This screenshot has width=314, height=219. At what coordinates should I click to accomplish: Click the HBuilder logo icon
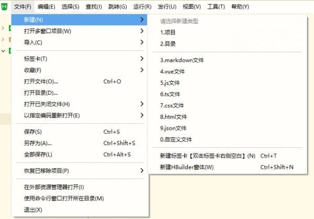[5, 7]
